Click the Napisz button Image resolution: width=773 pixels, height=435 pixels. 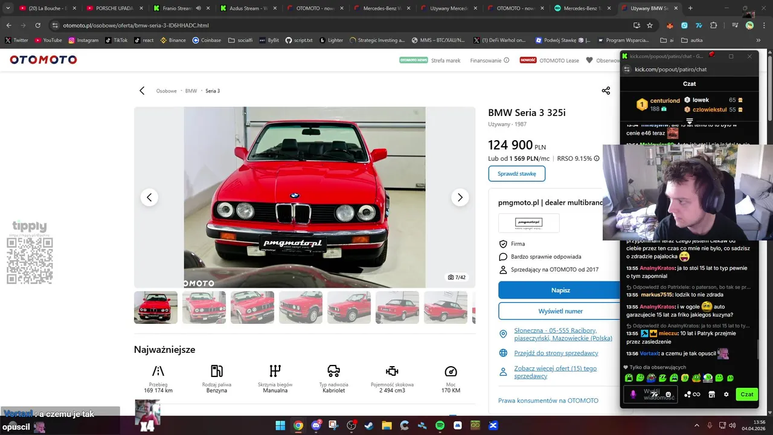pos(560,290)
